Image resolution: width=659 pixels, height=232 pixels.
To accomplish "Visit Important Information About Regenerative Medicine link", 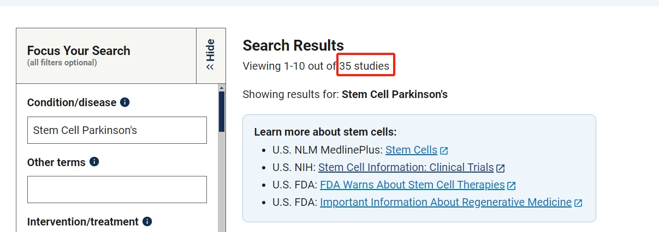I will pyautogui.click(x=446, y=202).
